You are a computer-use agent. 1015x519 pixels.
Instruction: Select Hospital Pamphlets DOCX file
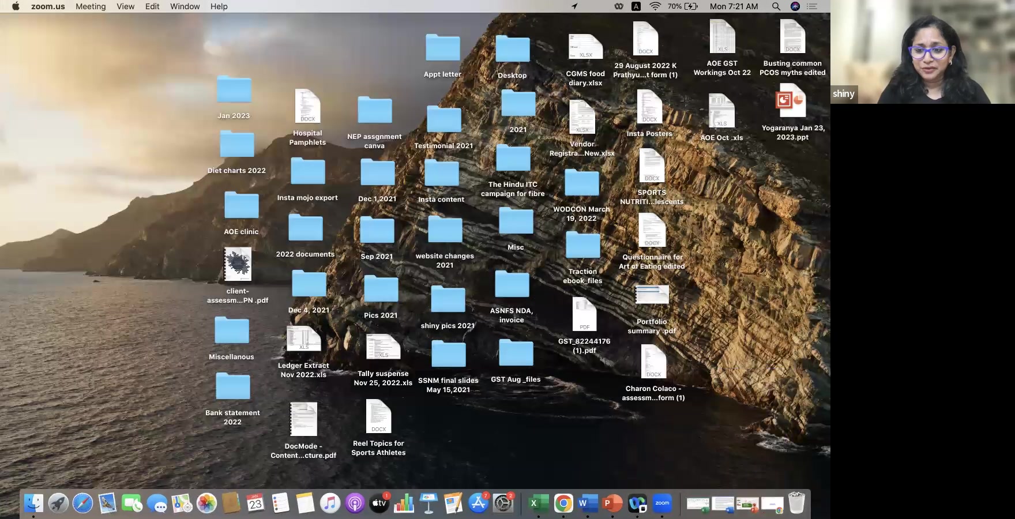click(x=307, y=117)
